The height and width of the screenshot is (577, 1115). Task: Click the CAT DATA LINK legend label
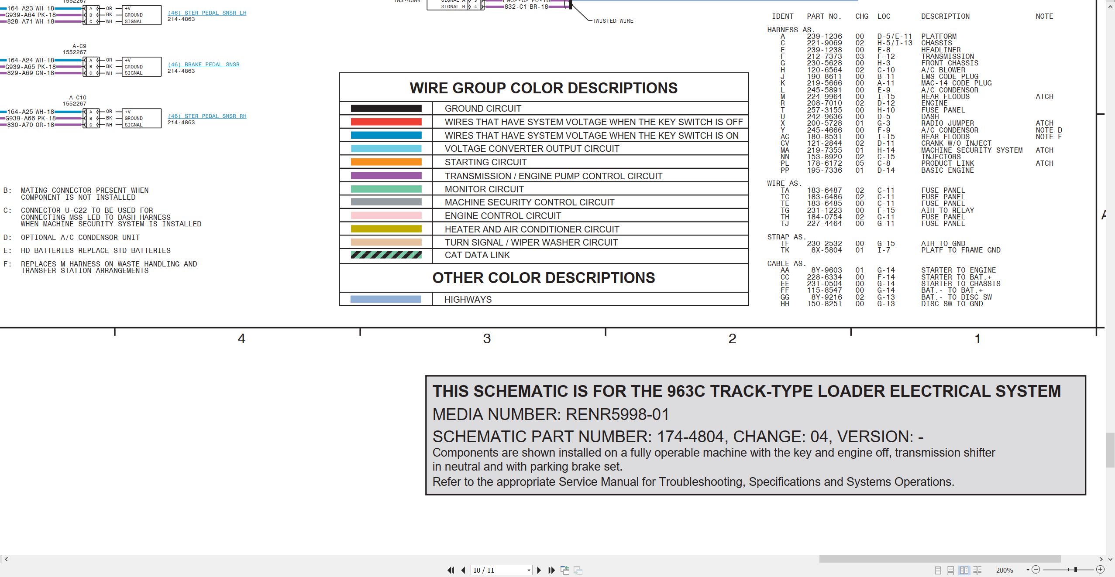click(x=477, y=255)
